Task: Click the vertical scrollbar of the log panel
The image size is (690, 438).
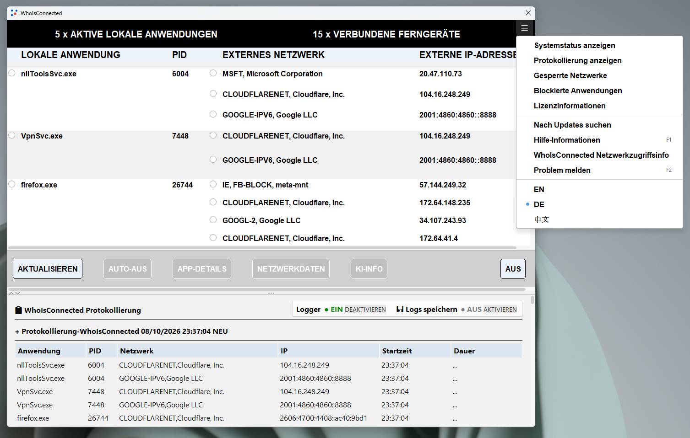Action: click(532, 300)
